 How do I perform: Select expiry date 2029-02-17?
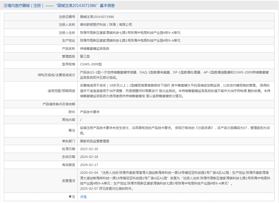(x=89, y=165)
